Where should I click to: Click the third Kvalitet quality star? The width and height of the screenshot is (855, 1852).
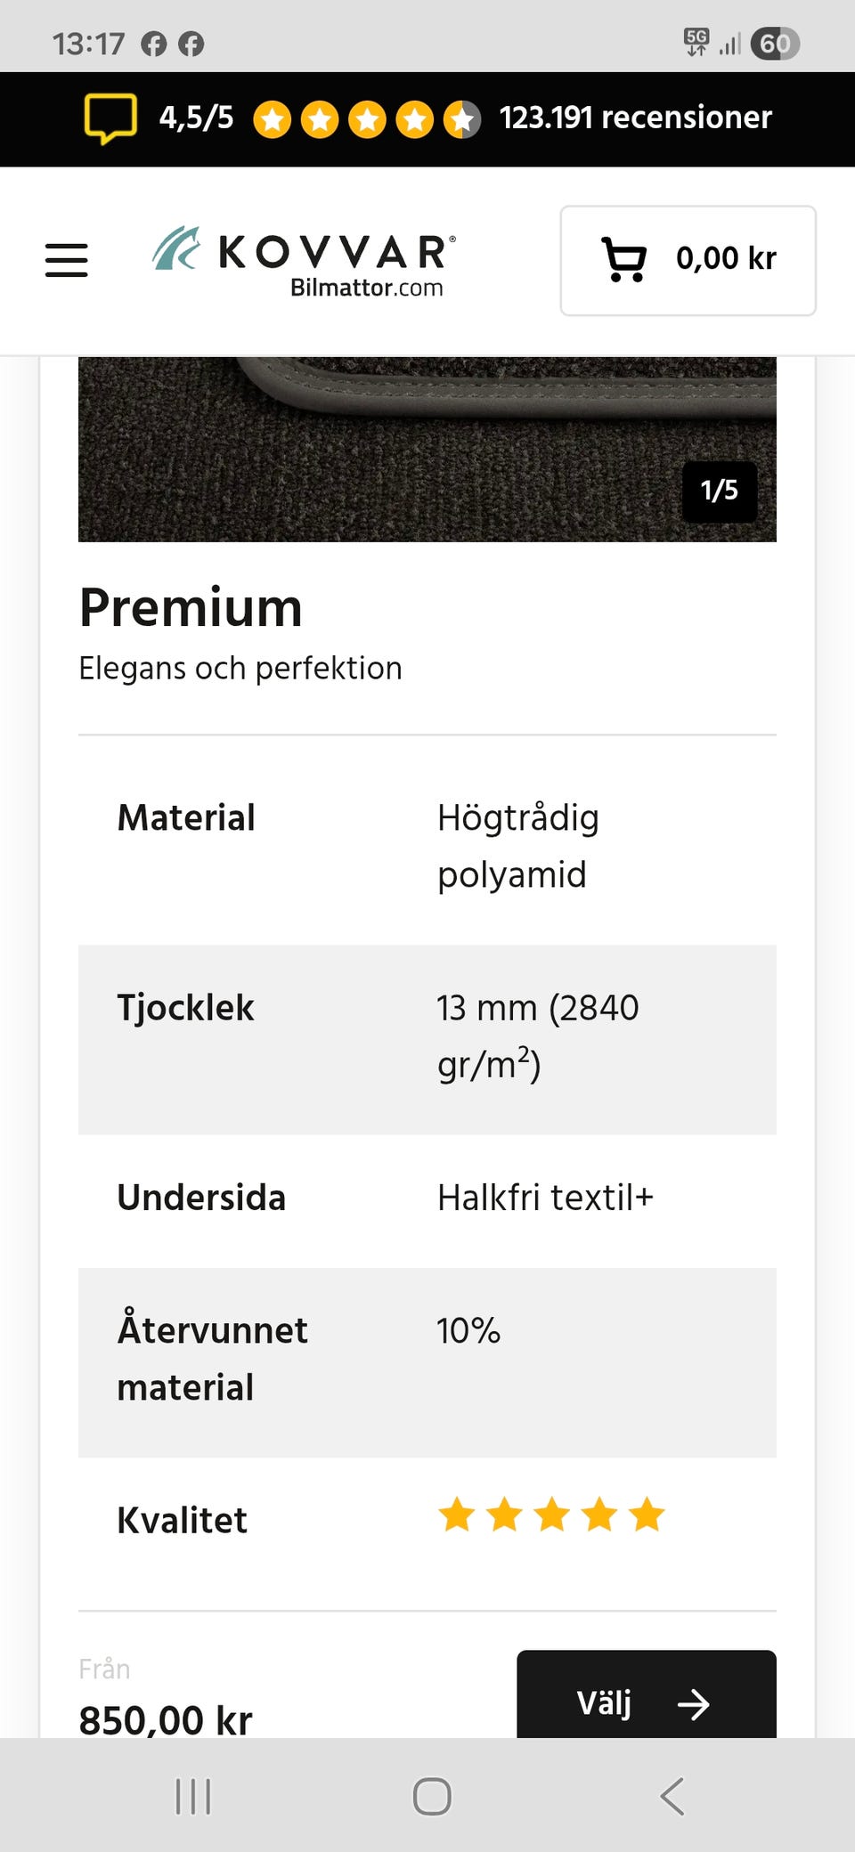tap(552, 1514)
